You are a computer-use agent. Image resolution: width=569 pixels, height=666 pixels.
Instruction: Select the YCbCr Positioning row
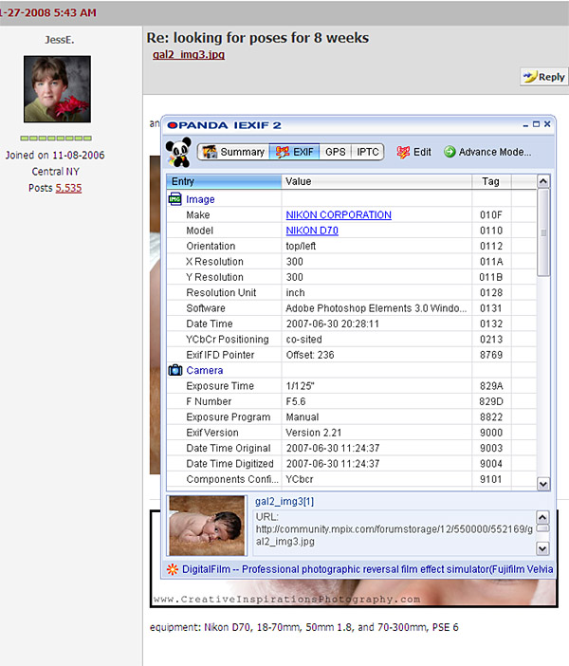(351, 339)
